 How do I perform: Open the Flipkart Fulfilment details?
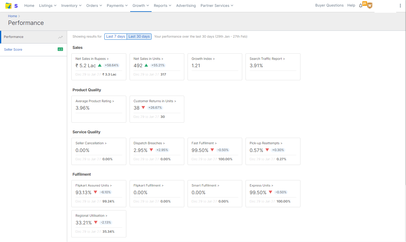click(149, 185)
